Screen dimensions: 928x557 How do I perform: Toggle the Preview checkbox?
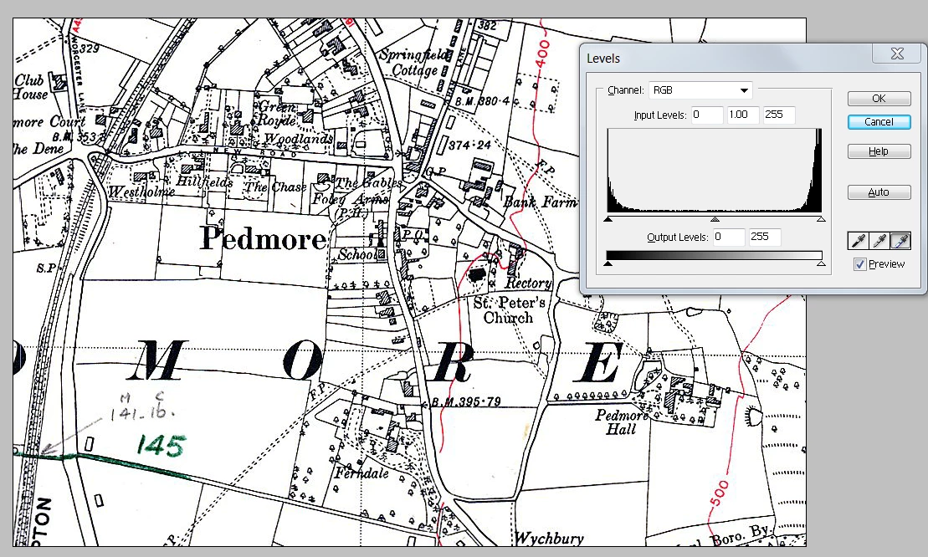860,264
